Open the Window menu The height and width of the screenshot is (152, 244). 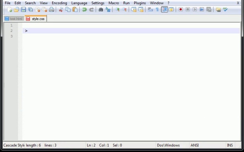pos(157,3)
